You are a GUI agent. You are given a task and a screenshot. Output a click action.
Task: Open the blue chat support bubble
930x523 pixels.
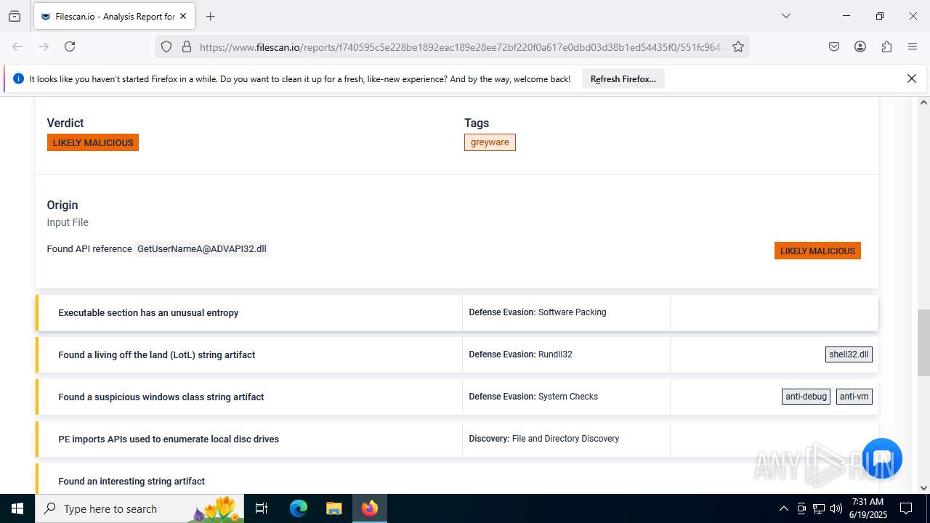882,458
